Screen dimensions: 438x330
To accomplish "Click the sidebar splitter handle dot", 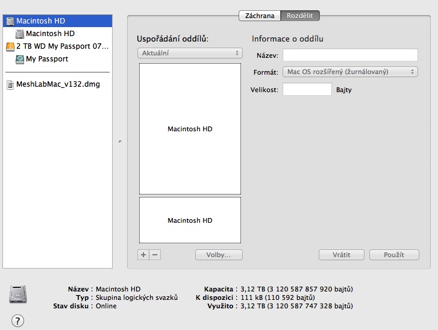I will (120, 142).
